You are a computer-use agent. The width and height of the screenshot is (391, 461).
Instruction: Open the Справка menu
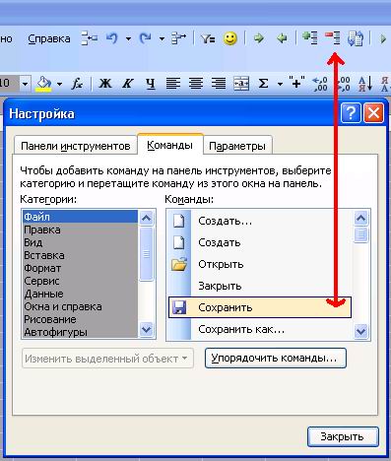tap(49, 39)
